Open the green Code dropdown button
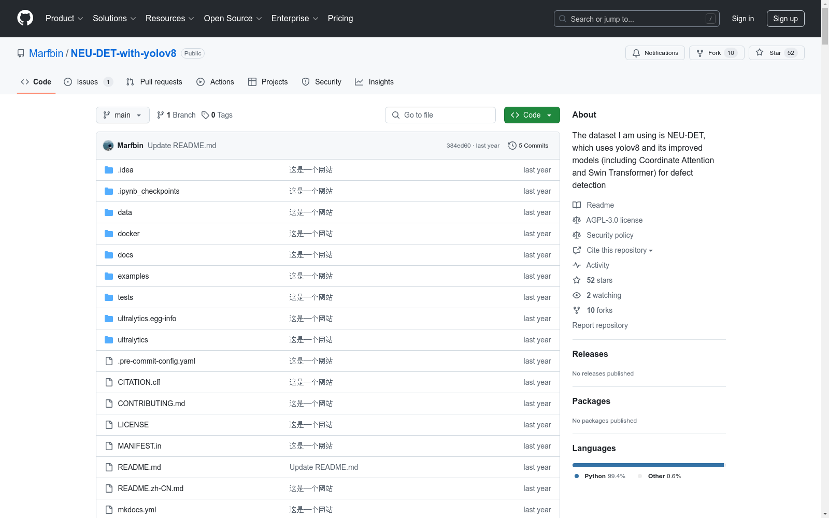This screenshot has width=829, height=518. (x=532, y=115)
